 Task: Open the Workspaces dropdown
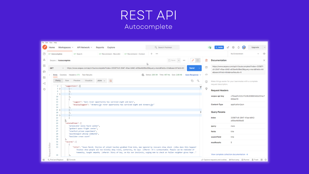66,47
